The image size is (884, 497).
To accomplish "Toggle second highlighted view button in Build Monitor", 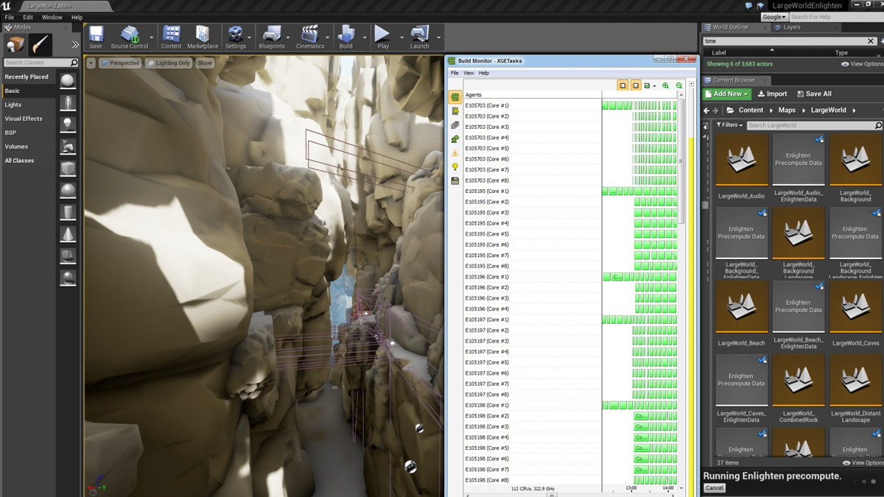I will tap(636, 85).
